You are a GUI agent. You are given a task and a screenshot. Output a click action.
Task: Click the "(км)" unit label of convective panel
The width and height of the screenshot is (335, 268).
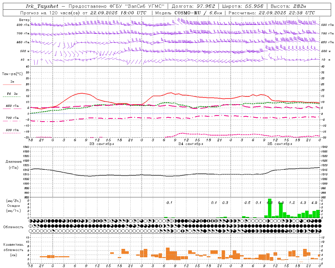[x=14, y=255]
